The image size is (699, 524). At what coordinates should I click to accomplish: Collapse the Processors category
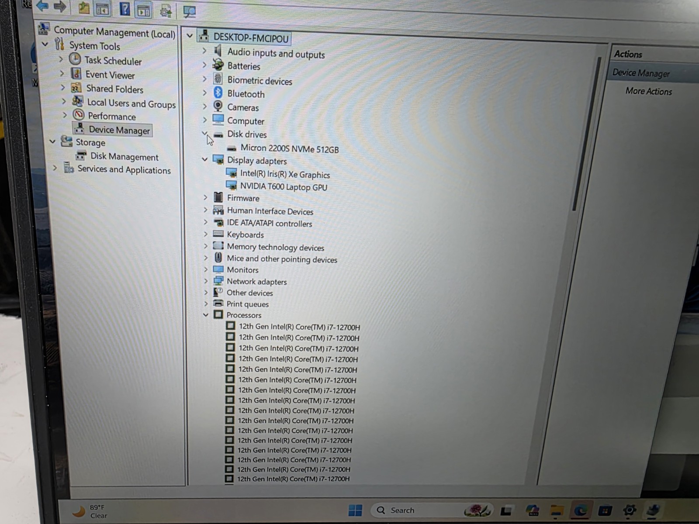point(205,314)
